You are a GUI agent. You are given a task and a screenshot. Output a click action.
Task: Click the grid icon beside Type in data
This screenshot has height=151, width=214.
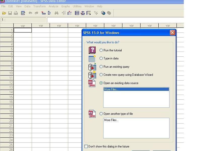[x=92, y=59]
